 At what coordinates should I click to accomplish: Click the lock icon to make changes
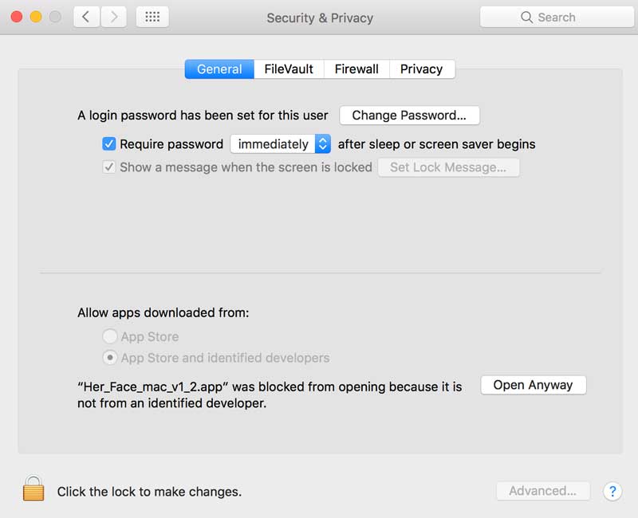pos(33,489)
